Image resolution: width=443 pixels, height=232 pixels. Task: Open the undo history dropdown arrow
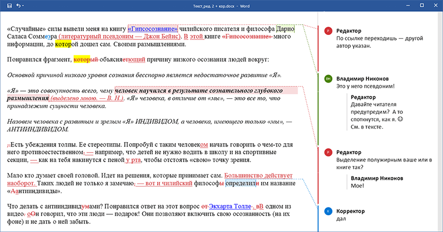tap(23, 6)
